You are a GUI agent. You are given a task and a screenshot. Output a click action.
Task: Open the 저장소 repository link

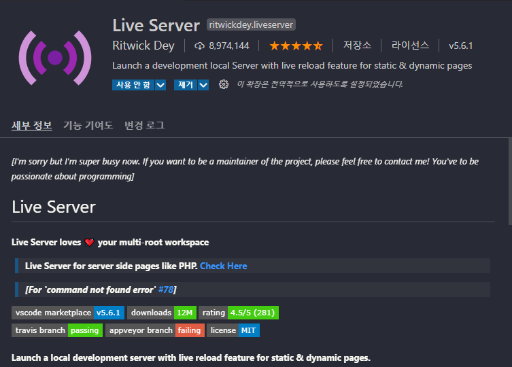[x=357, y=46]
